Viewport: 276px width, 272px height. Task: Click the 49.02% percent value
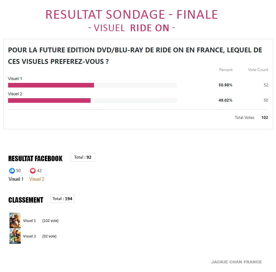(225, 100)
